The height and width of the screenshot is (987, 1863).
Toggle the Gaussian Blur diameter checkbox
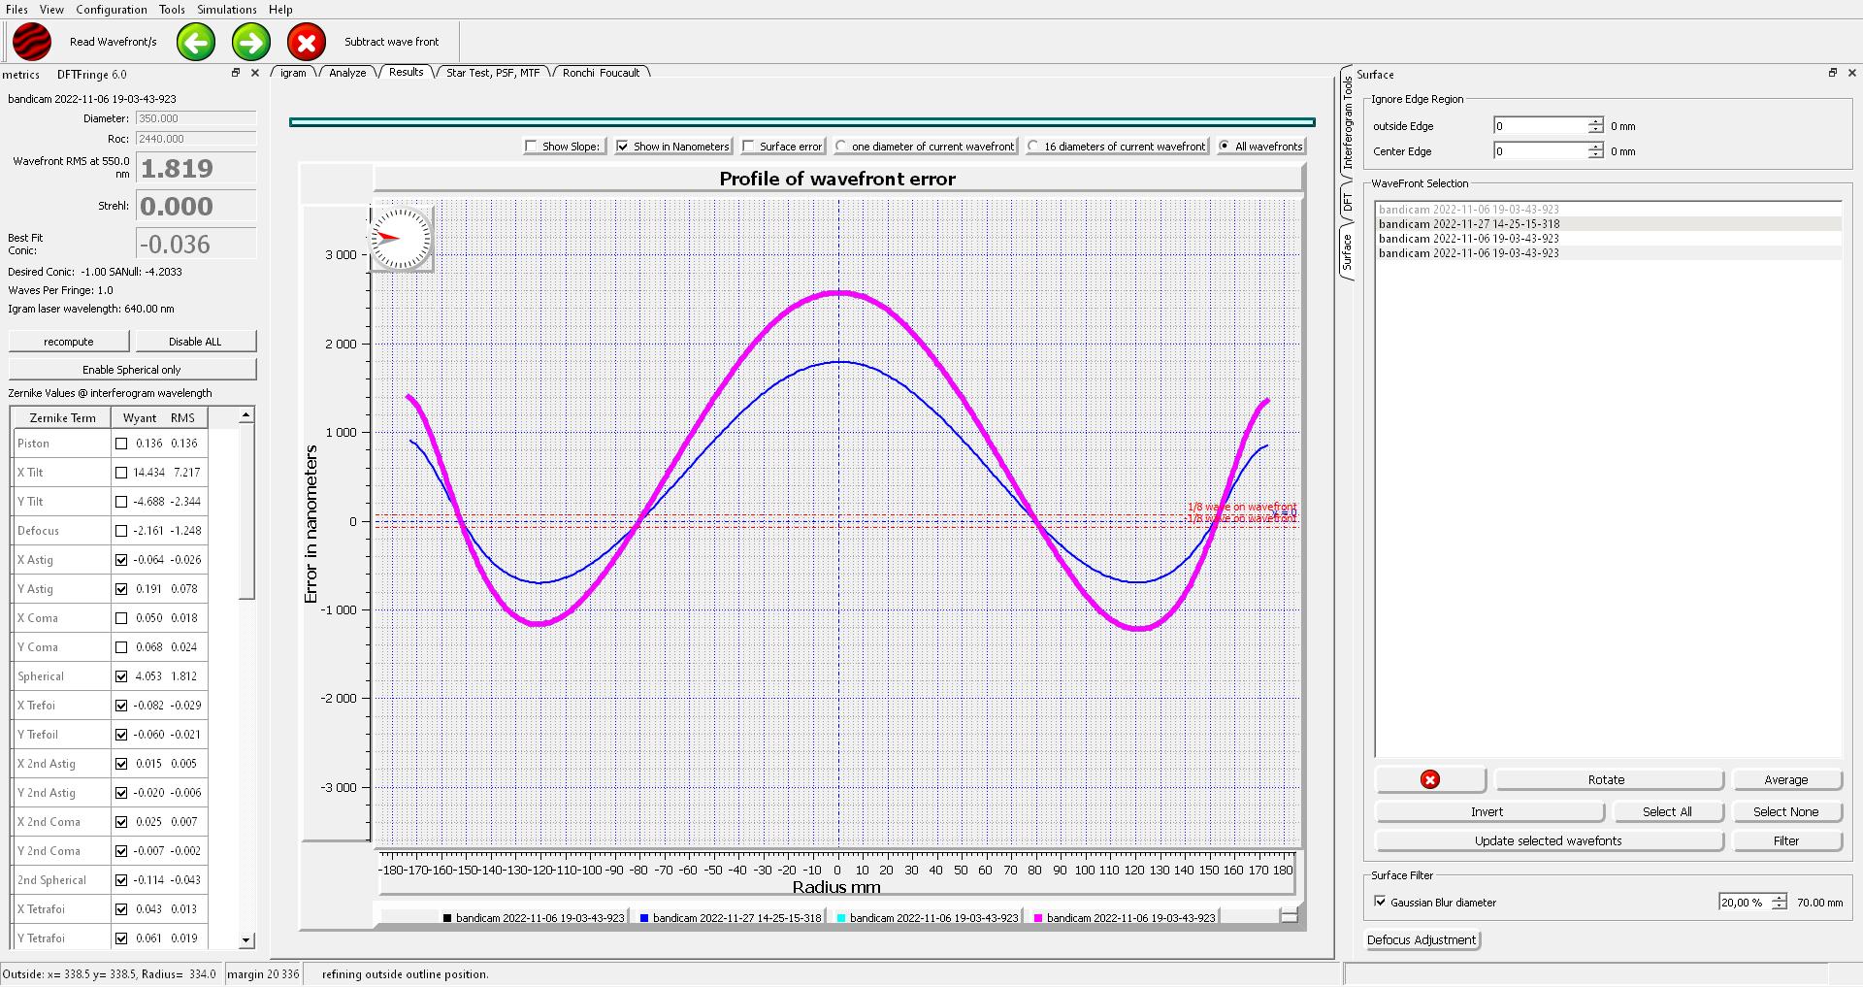(1380, 902)
